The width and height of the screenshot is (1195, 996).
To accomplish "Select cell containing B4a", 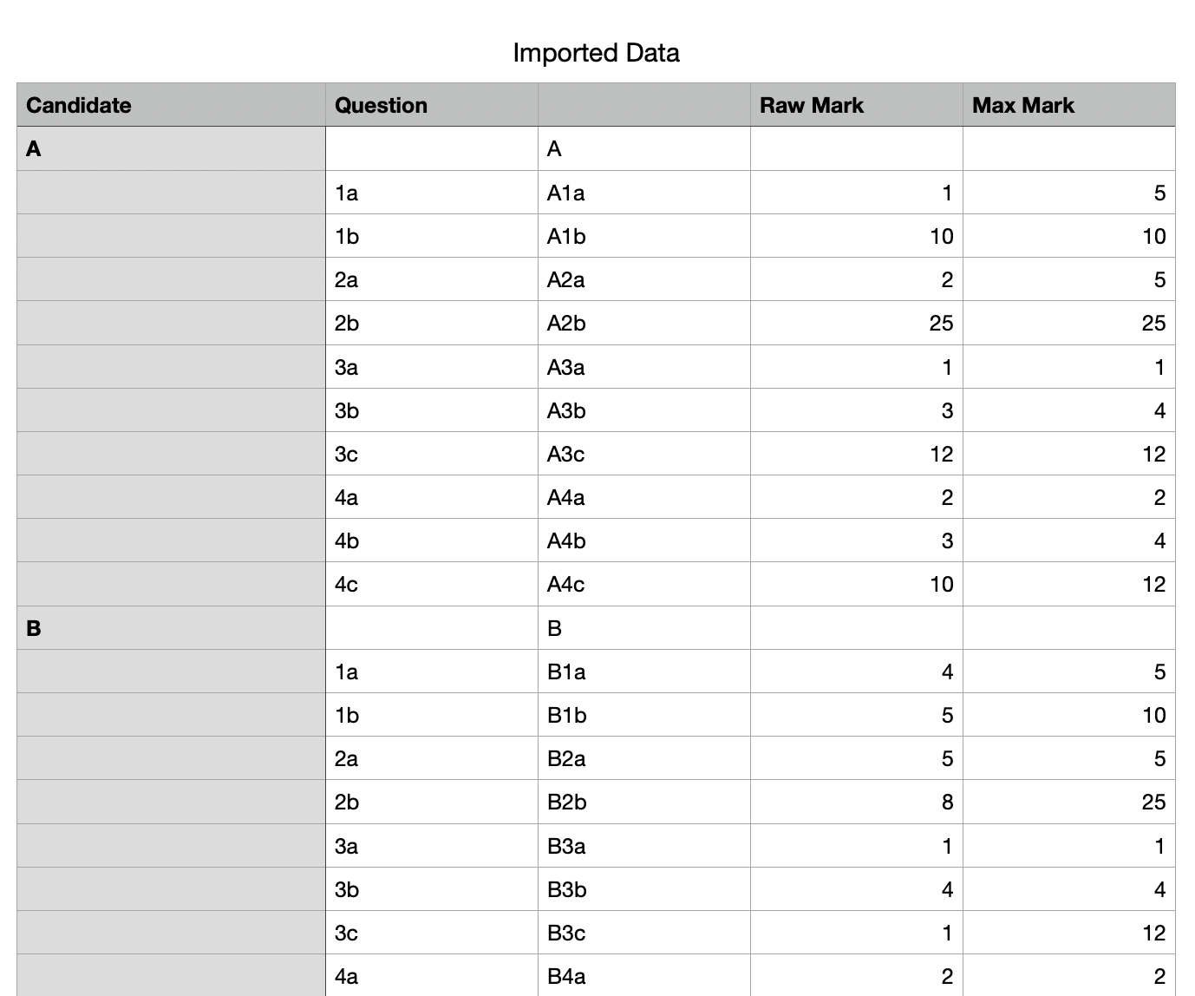I will coord(643,977).
